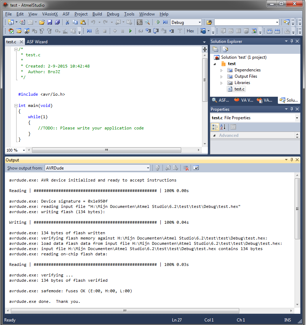Click the Cut scissors icon
The image size is (306, 325).
pos(67,22)
